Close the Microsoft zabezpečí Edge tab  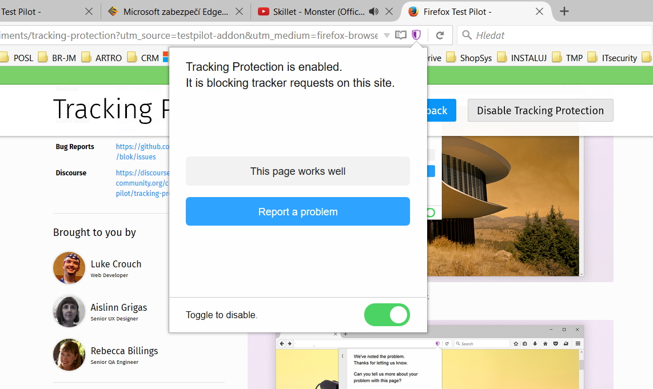(x=239, y=11)
